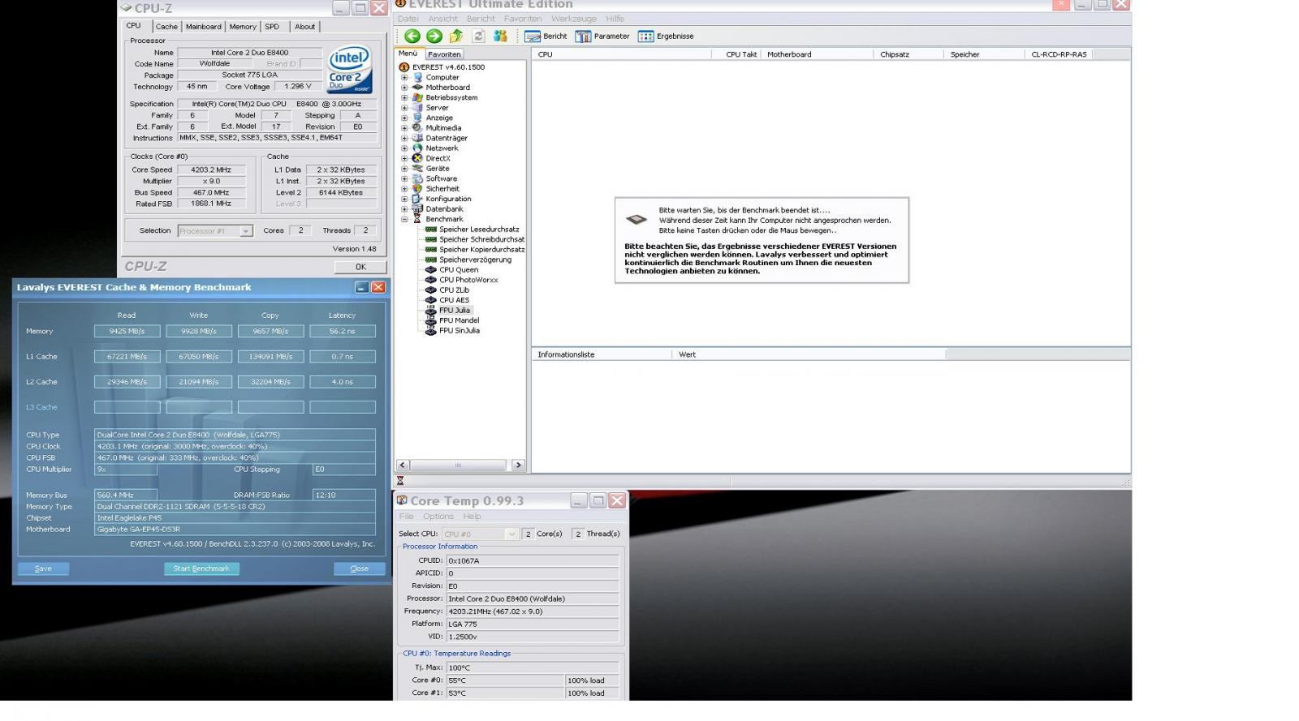
Task: Open the Ansicht menu in EVEREST
Action: click(x=443, y=19)
